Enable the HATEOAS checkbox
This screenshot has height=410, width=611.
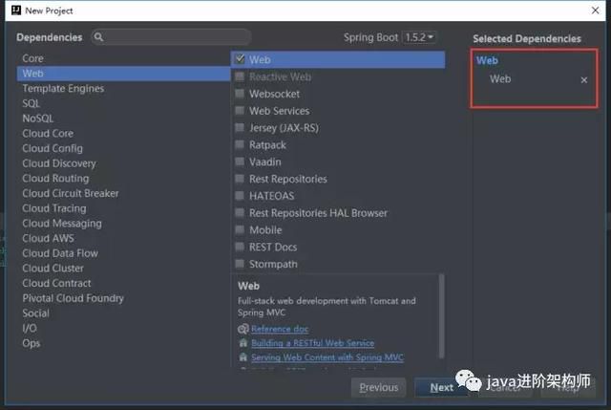(x=240, y=196)
